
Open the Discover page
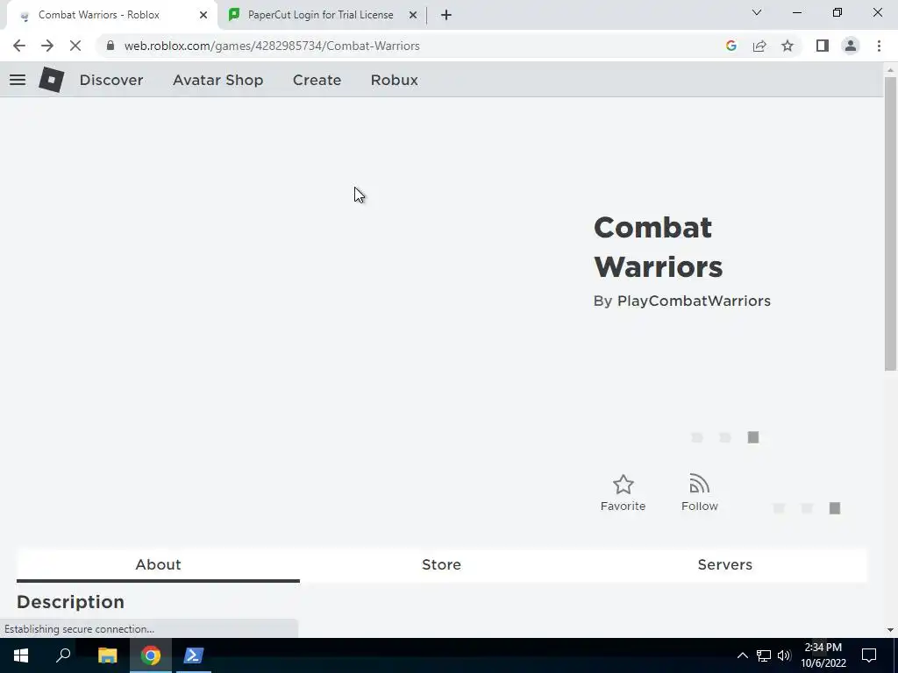pos(111,80)
